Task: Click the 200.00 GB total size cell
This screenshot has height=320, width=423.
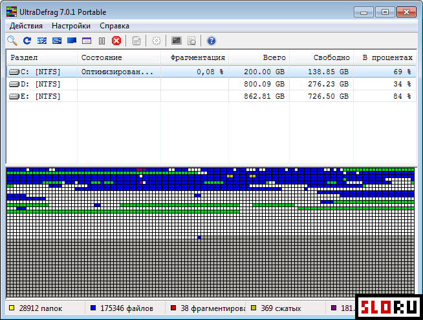Action: pos(264,72)
